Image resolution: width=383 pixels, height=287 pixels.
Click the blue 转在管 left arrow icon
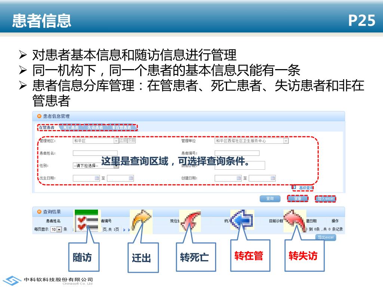click(x=242, y=219)
